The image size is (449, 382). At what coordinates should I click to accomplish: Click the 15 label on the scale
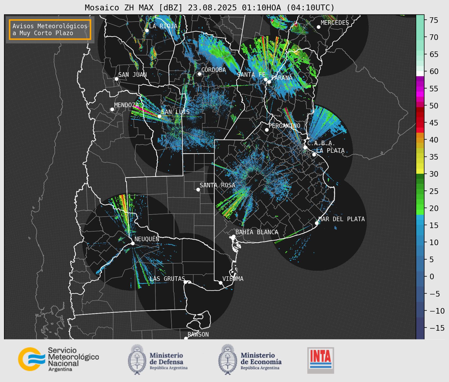tap(434, 225)
